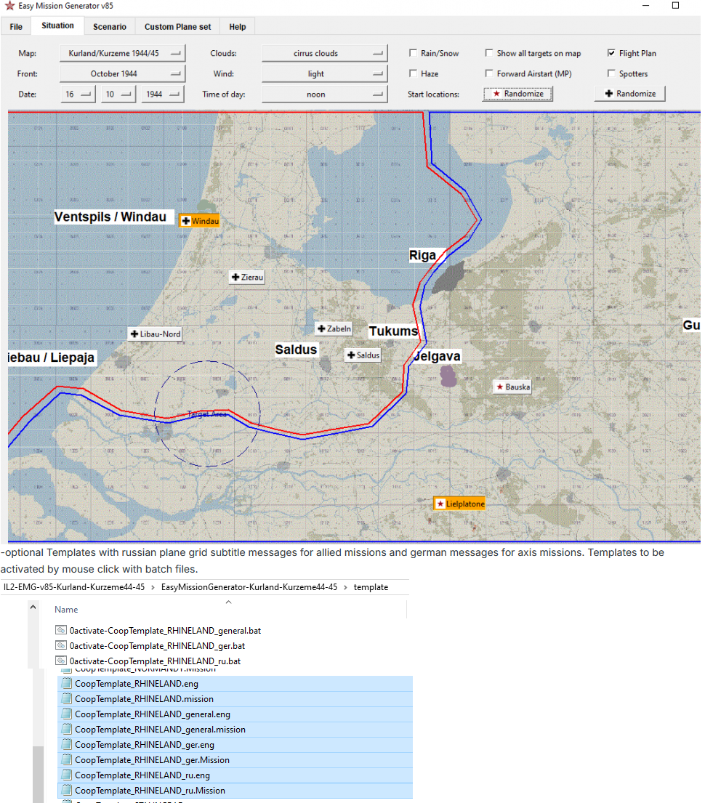Sort files by the Name column header
The height and width of the screenshot is (803, 705).
(x=66, y=610)
